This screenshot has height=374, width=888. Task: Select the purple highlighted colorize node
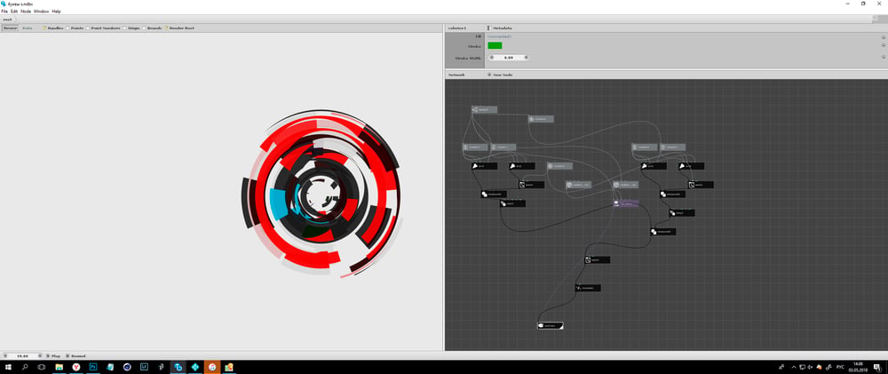click(x=626, y=203)
